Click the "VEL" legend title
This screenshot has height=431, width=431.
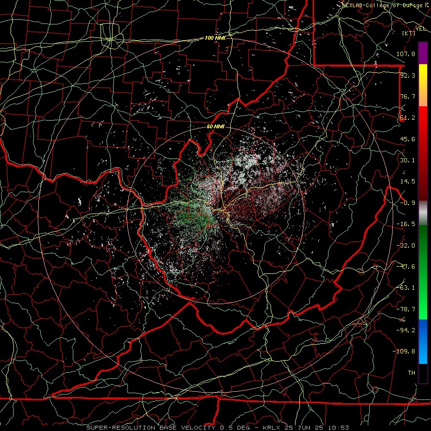point(421,29)
